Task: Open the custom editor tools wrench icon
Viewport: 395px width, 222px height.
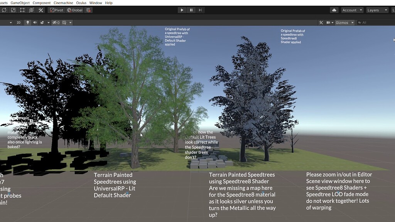Action: 41,10
